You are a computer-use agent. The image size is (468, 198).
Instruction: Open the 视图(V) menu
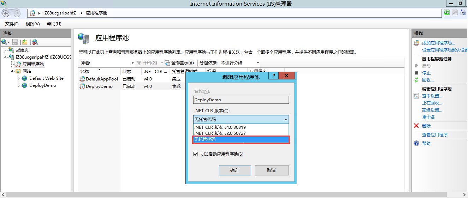[33, 24]
